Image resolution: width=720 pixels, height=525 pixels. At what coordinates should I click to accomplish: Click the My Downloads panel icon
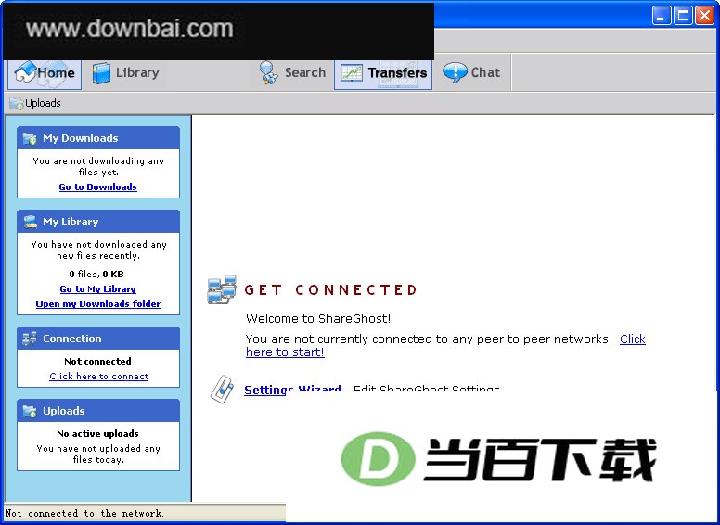[x=30, y=138]
